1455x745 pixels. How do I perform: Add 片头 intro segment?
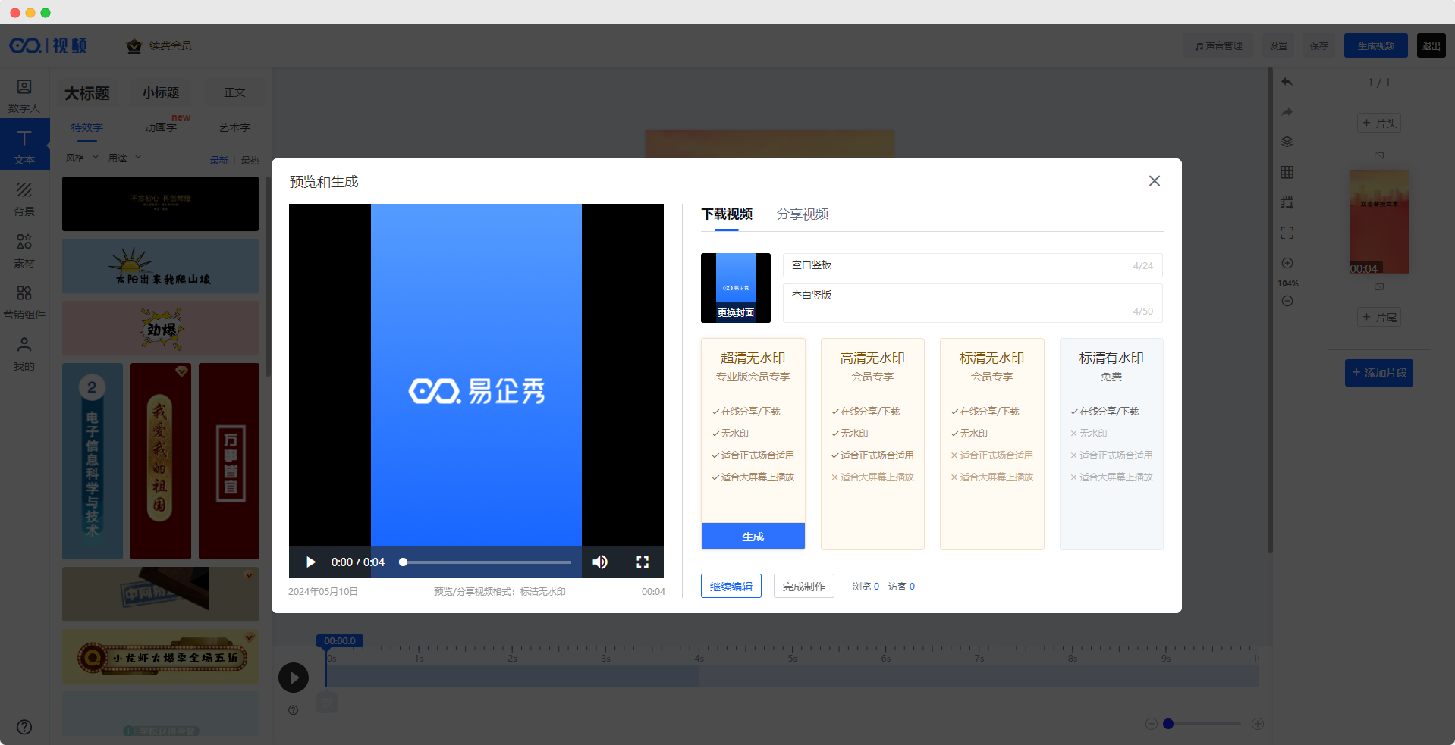[1379, 124]
